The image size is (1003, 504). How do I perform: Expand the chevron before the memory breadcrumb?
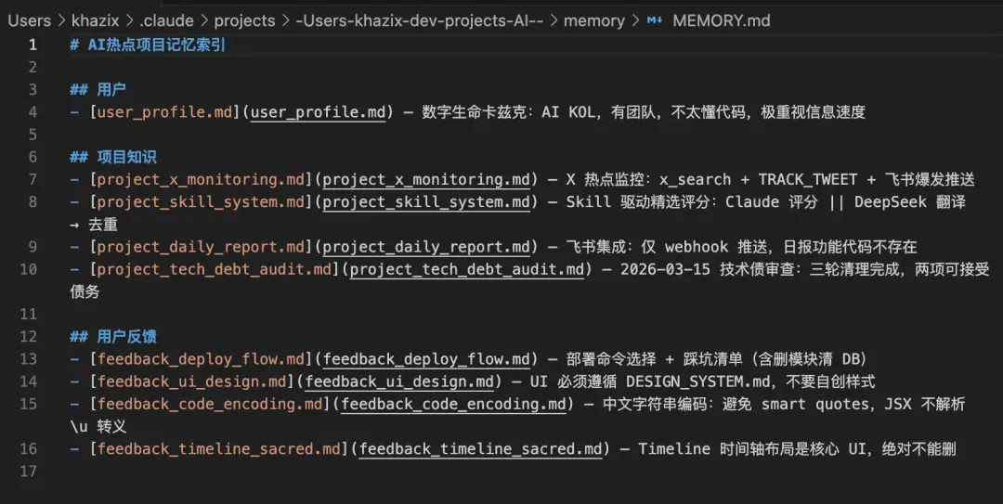pos(554,20)
